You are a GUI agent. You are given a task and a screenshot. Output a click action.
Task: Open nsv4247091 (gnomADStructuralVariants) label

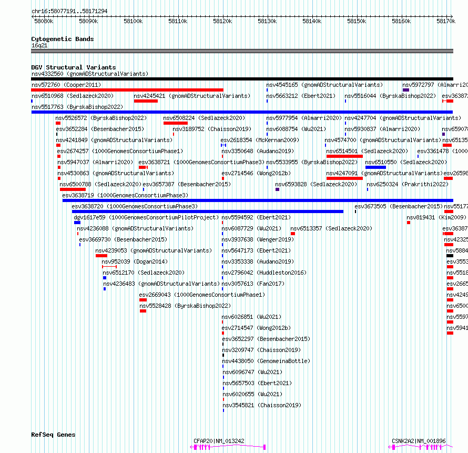[x=384, y=173]
